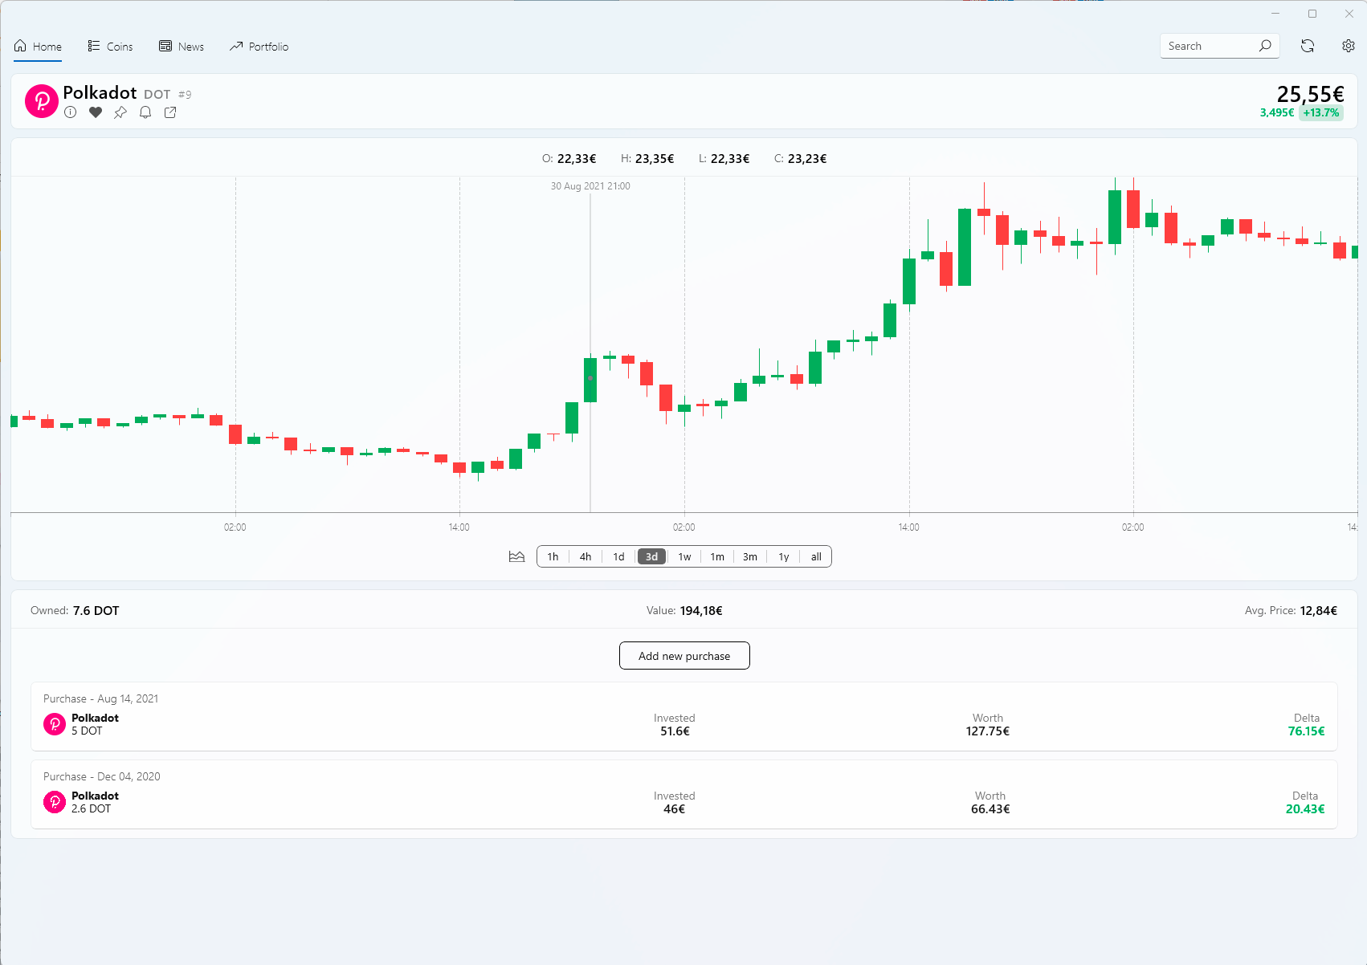Select the 3m timeframe
This screenshot has height=965, width=1367.
(x=750, y=556)
